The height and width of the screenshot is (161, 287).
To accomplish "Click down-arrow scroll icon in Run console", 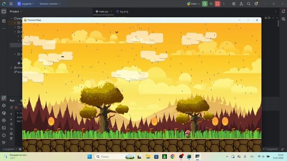I will [x=11, y=119].
